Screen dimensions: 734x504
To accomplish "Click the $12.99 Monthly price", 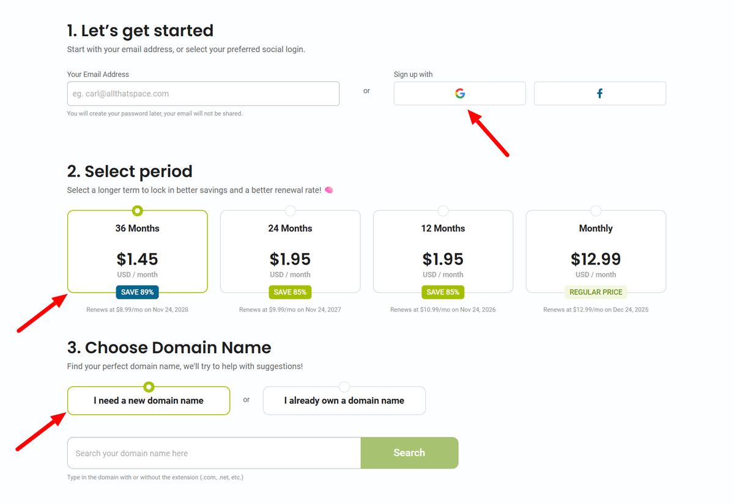I will coord(596,259).
